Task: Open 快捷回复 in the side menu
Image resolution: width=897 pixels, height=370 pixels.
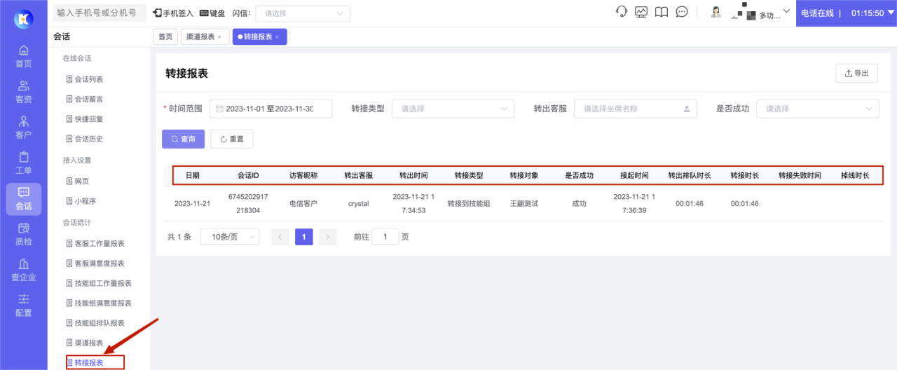Action: [85, 118]
